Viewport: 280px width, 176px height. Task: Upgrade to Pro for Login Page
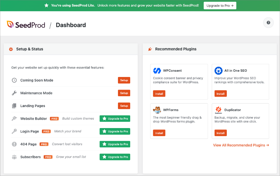click(115, 131)
